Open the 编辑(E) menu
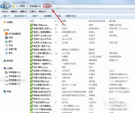This screenshot has height=113, width=135. point(14,12)
